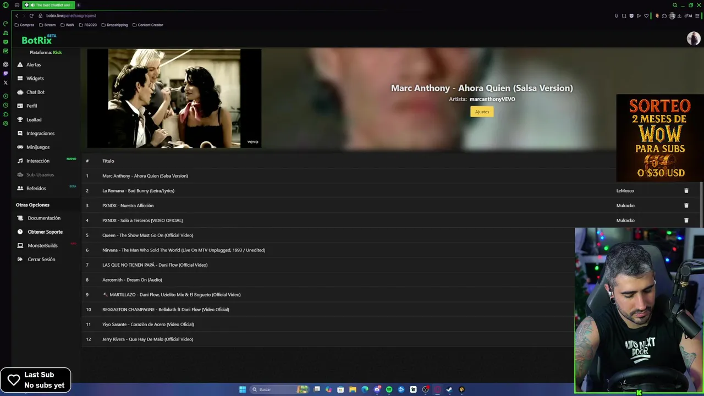The width and height of the screenshot is (704, 396).
Task: Open Windows Start menu
Action: pyautogui.click(x=243, y=389)
